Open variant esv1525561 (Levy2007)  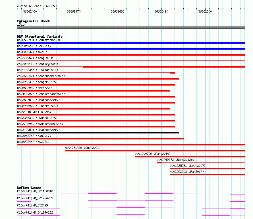188,166
